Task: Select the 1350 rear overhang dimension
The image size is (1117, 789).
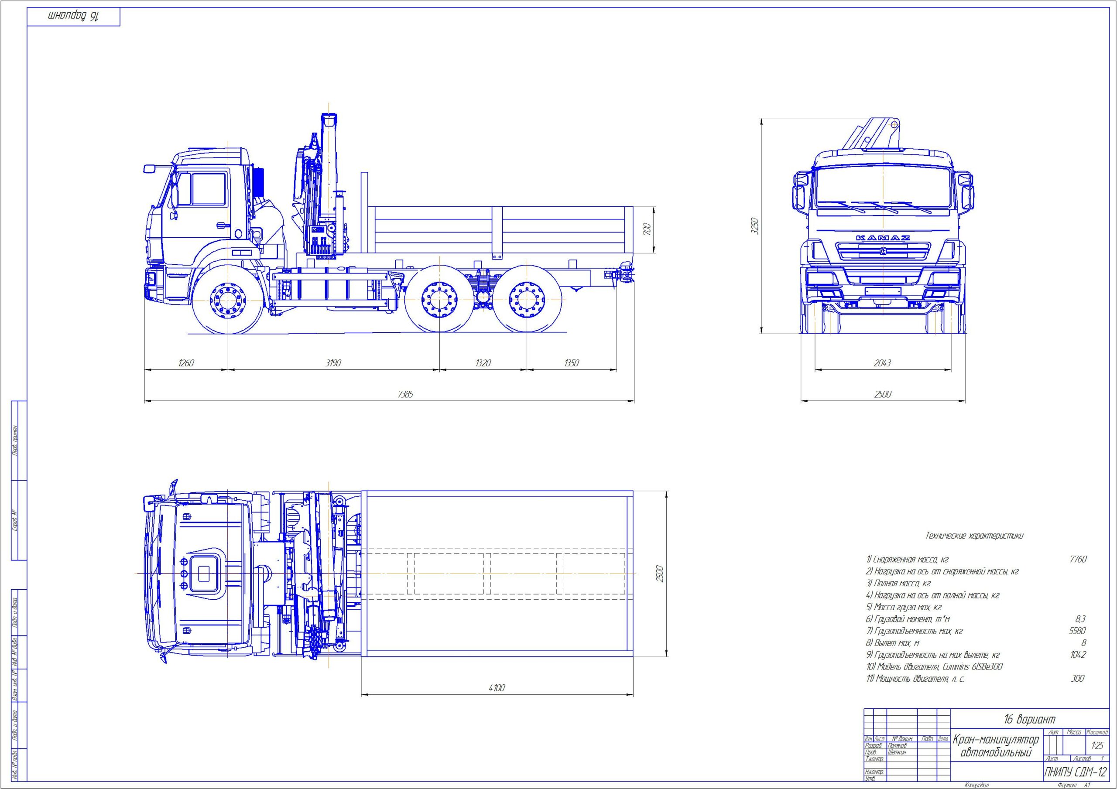Action: [x=571, y=363]
